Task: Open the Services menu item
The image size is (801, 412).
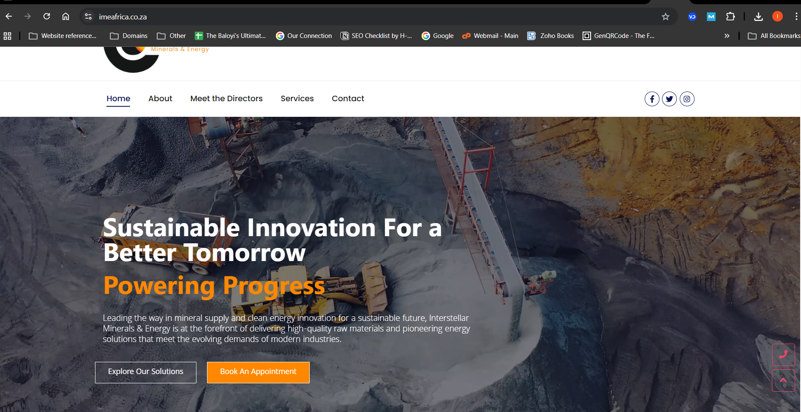Action: coord(297,99)
